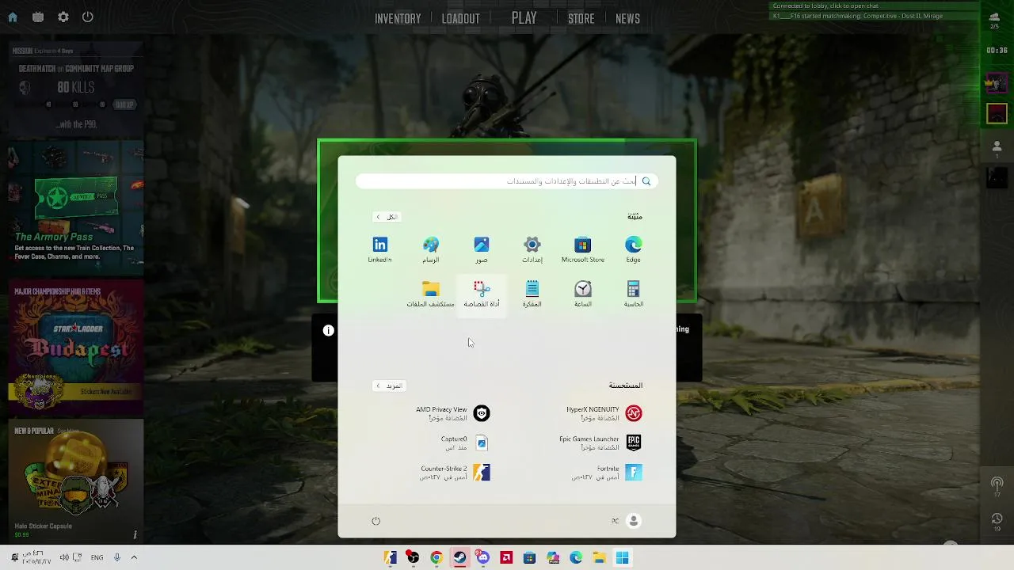The image size is (1014, 570).
Task: Open volume control in system tray
Action: pyautogui.click(x=64, y=557)
